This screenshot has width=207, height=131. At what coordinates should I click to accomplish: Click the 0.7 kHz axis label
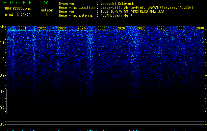[2, 108]
